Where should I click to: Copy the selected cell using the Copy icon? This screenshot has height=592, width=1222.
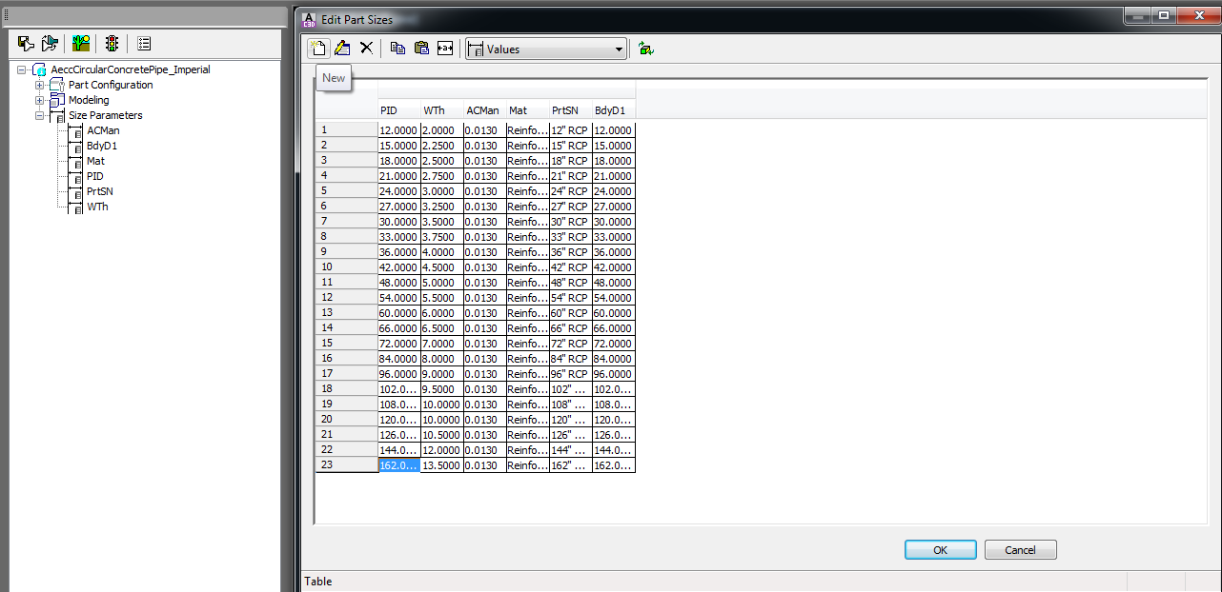397,48
